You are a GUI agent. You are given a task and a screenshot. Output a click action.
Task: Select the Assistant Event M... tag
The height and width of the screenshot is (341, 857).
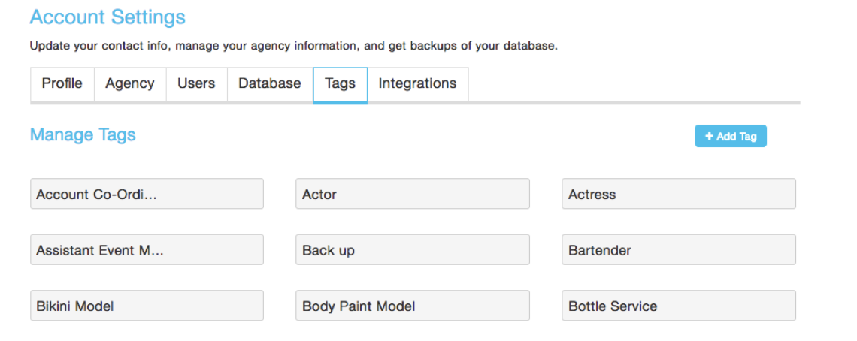pyautogui.click(x=147, y=250)
